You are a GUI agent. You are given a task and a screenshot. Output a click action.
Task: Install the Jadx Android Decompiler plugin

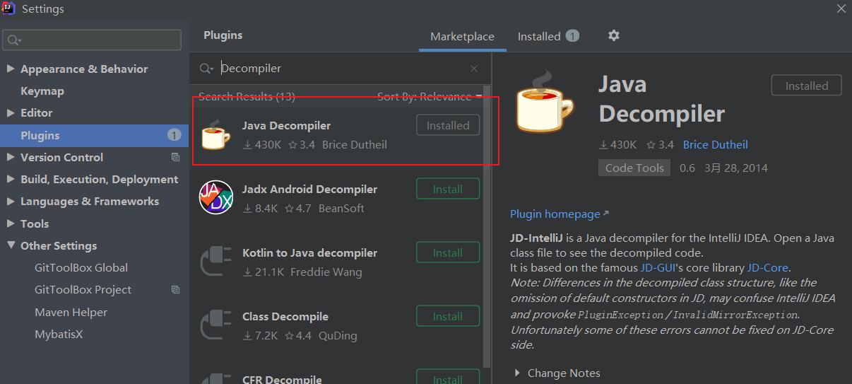pos(448,189)
